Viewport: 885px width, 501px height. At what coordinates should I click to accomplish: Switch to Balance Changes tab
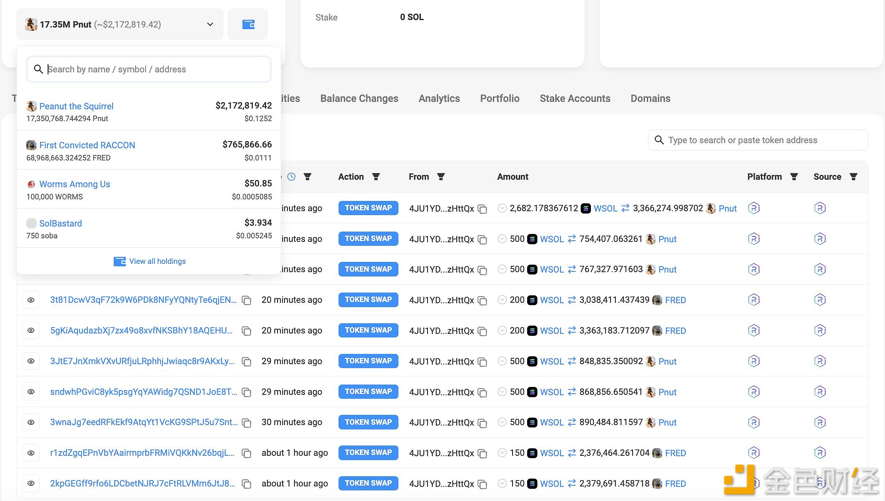pos(359,98)
